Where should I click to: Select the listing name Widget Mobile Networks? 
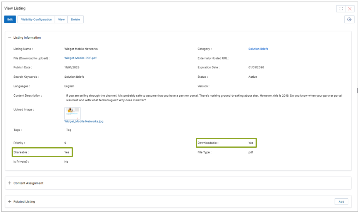coord(81,49)
